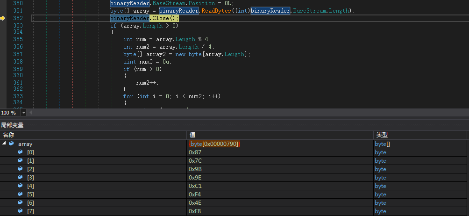Viewport: 469px width, 216px height.
Task: Click the for keyword on line 363
Action: click(x=128, y=96)
